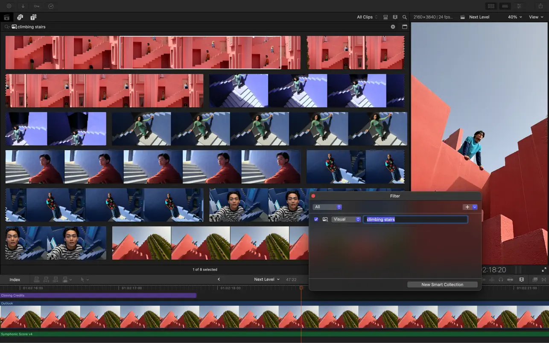Open the Titles and Generators sidebar icon

pyautogui.click(x=33, y=17)
